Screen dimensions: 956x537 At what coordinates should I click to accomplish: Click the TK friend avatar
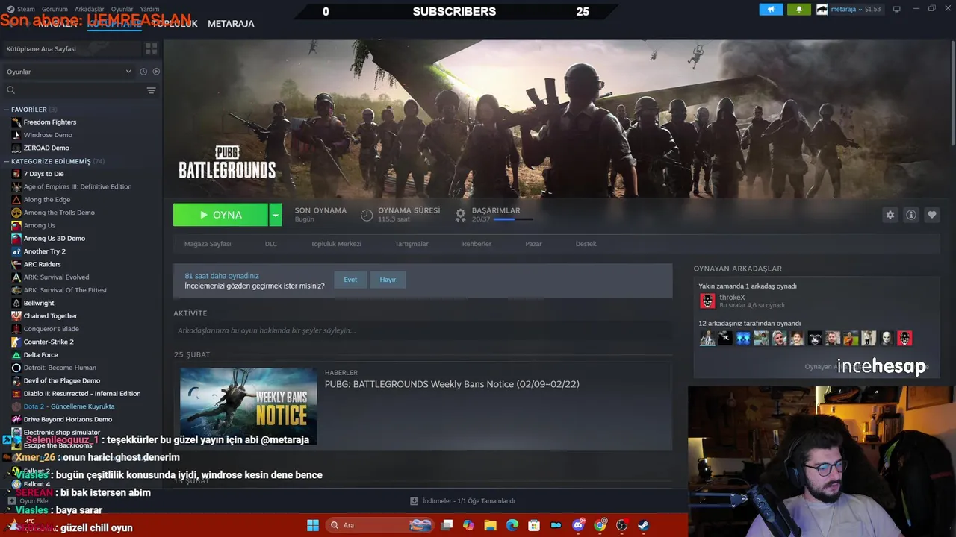point(725,339)
